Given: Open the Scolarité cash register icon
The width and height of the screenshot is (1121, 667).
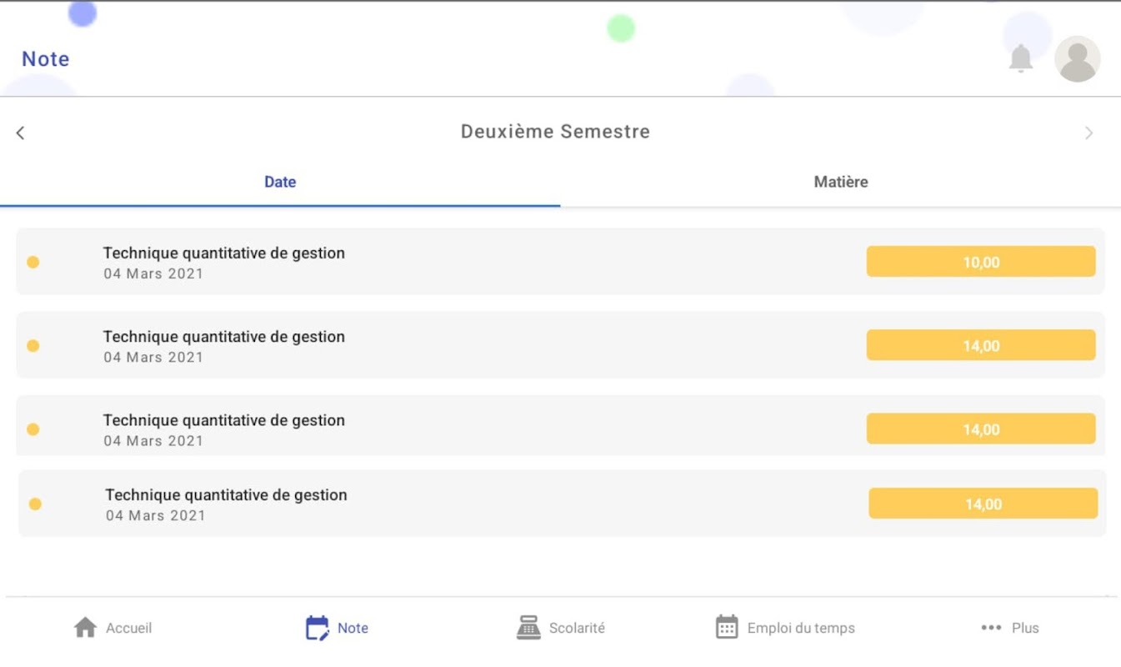Looking at the screenshot, I should coord(528,628).
